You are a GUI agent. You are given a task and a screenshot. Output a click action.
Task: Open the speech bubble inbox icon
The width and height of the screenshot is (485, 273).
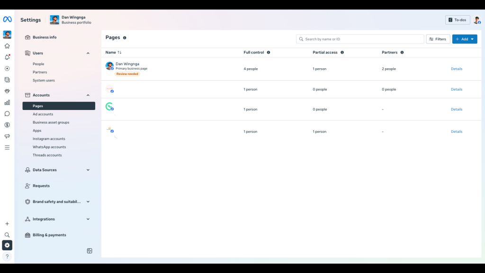pyautogui.click(x=7, y=114)
